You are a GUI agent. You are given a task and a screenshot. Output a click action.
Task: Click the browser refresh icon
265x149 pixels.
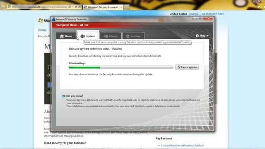tap(76, 7)
